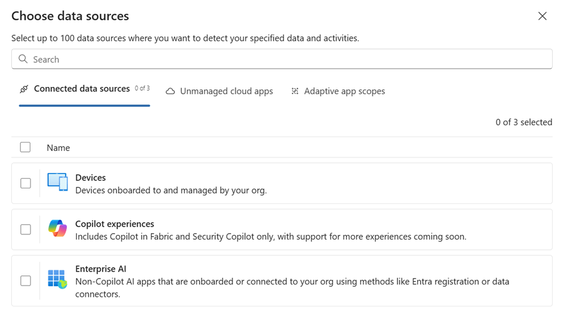Image resolution: width=561 pixels, height=319 pixels.
Task: Click the Adaptive app scopes icon
Action: pos(295,91)
